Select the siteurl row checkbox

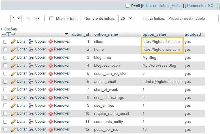point(5,41)
